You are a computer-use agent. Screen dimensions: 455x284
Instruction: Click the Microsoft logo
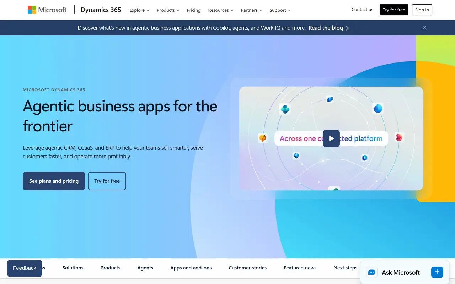pyautogui.click(x=47, y=10)
